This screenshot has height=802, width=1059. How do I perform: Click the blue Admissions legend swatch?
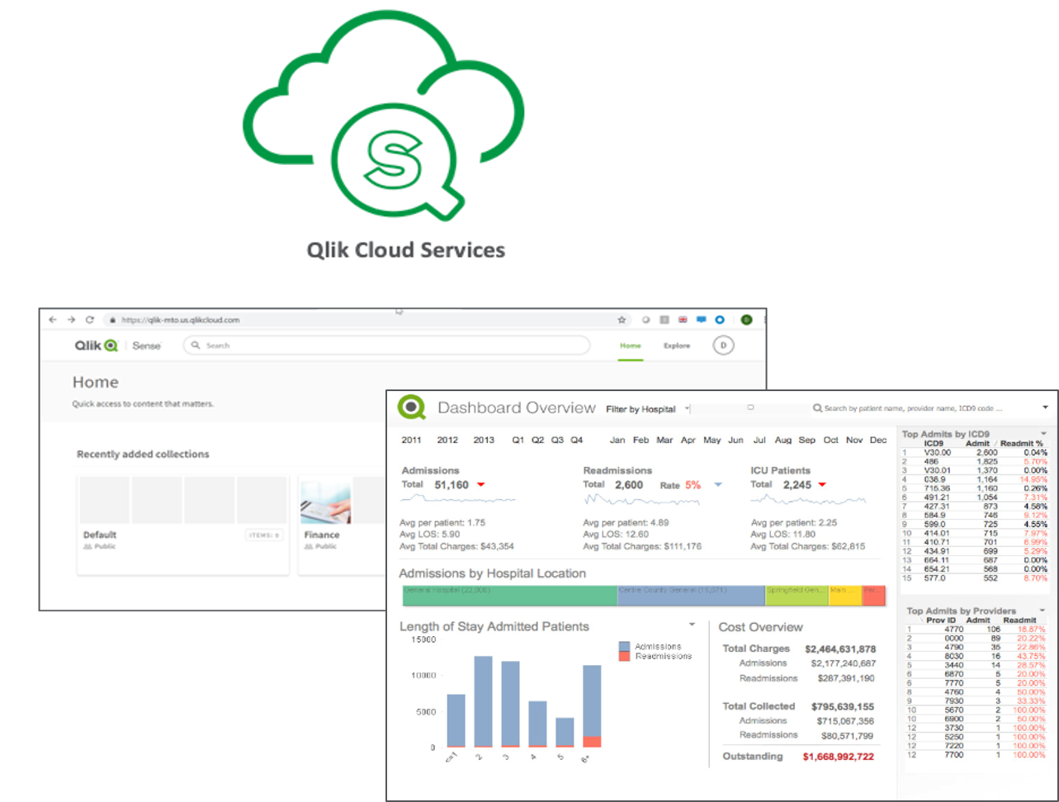coord(625,647)
